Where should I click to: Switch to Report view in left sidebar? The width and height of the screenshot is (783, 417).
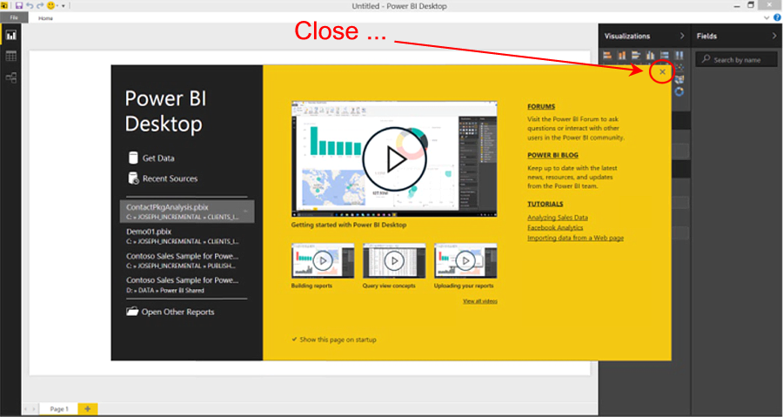click(11, 35)
